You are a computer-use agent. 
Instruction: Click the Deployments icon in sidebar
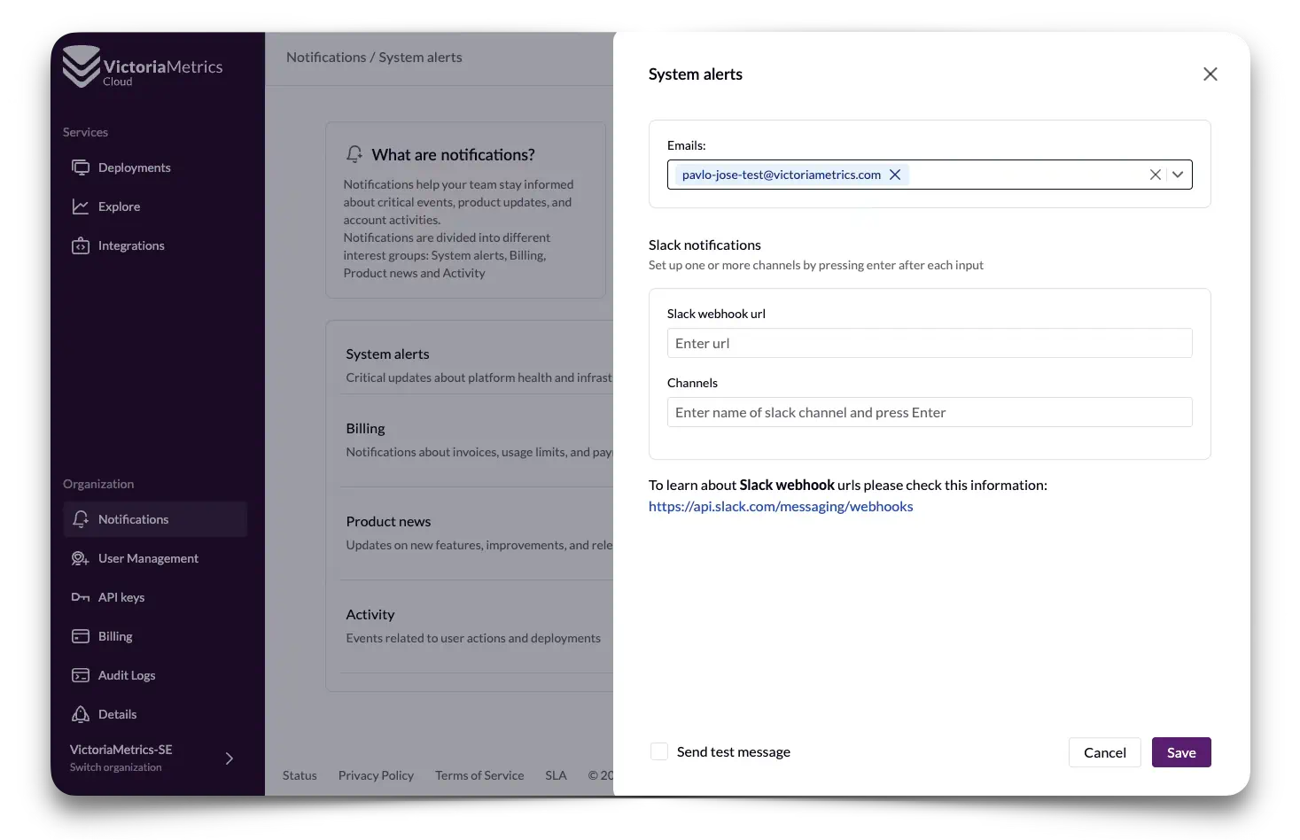point(81,167)
